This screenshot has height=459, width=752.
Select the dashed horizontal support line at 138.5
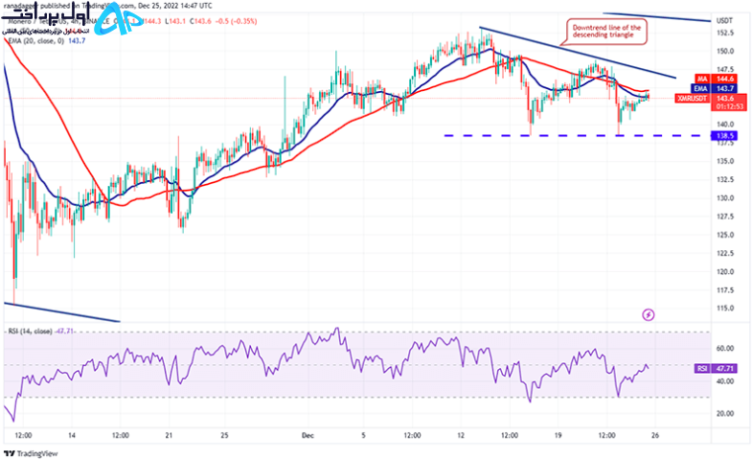click(x=577, y=136)
